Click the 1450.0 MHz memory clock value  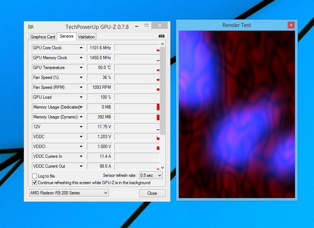[x=100, y=58]
